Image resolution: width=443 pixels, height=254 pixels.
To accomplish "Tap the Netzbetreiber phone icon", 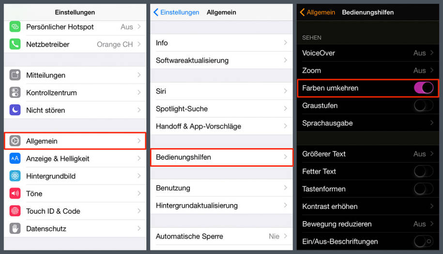I will [x=15, y=44].
